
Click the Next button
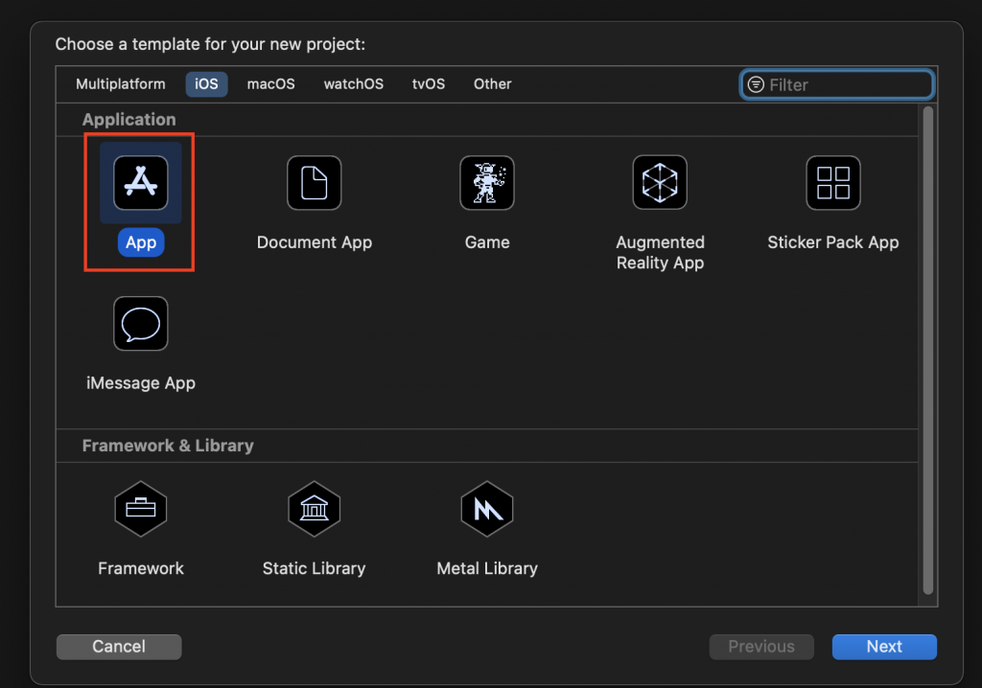884,647
